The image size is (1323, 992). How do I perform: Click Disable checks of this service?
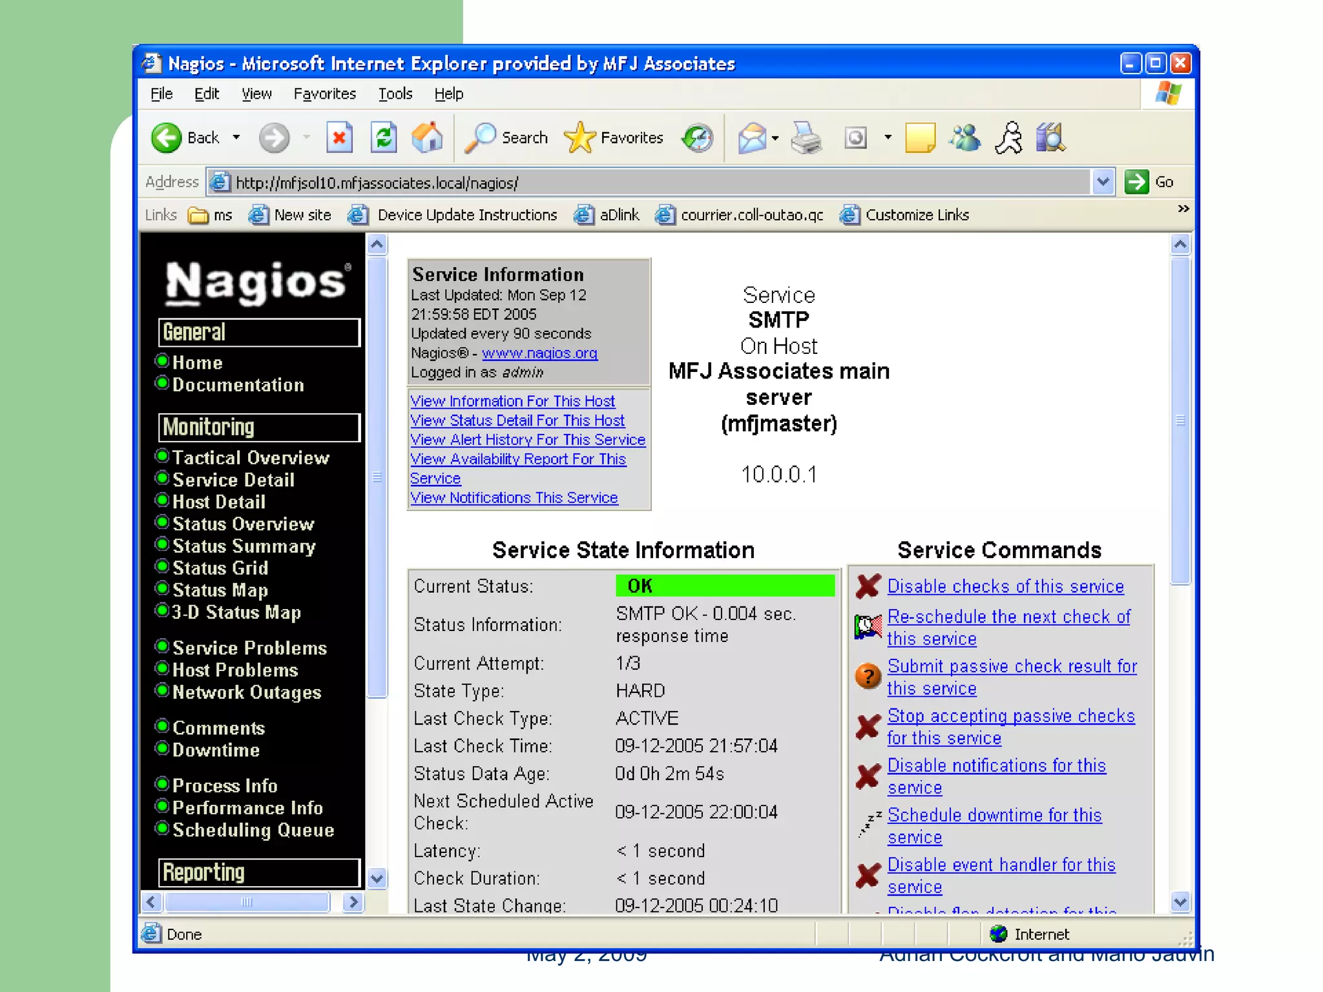1006,586
